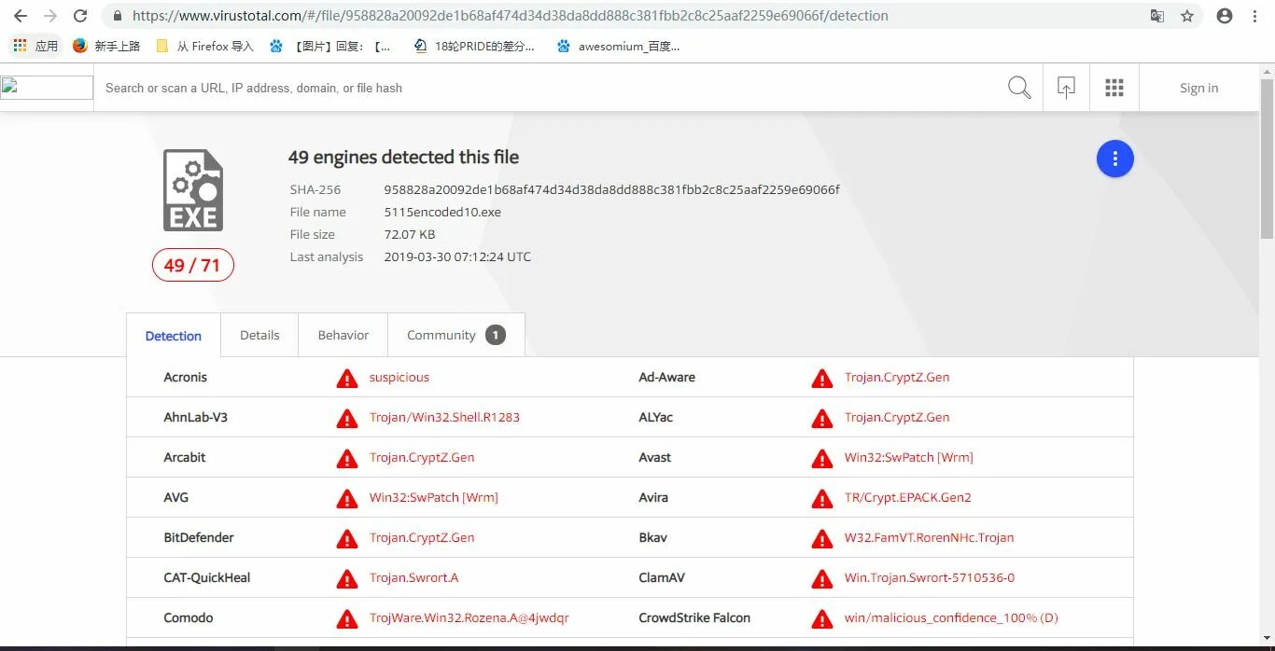
Task: Click the warning icon in BitDefender row
Action: tap(347, 538)
